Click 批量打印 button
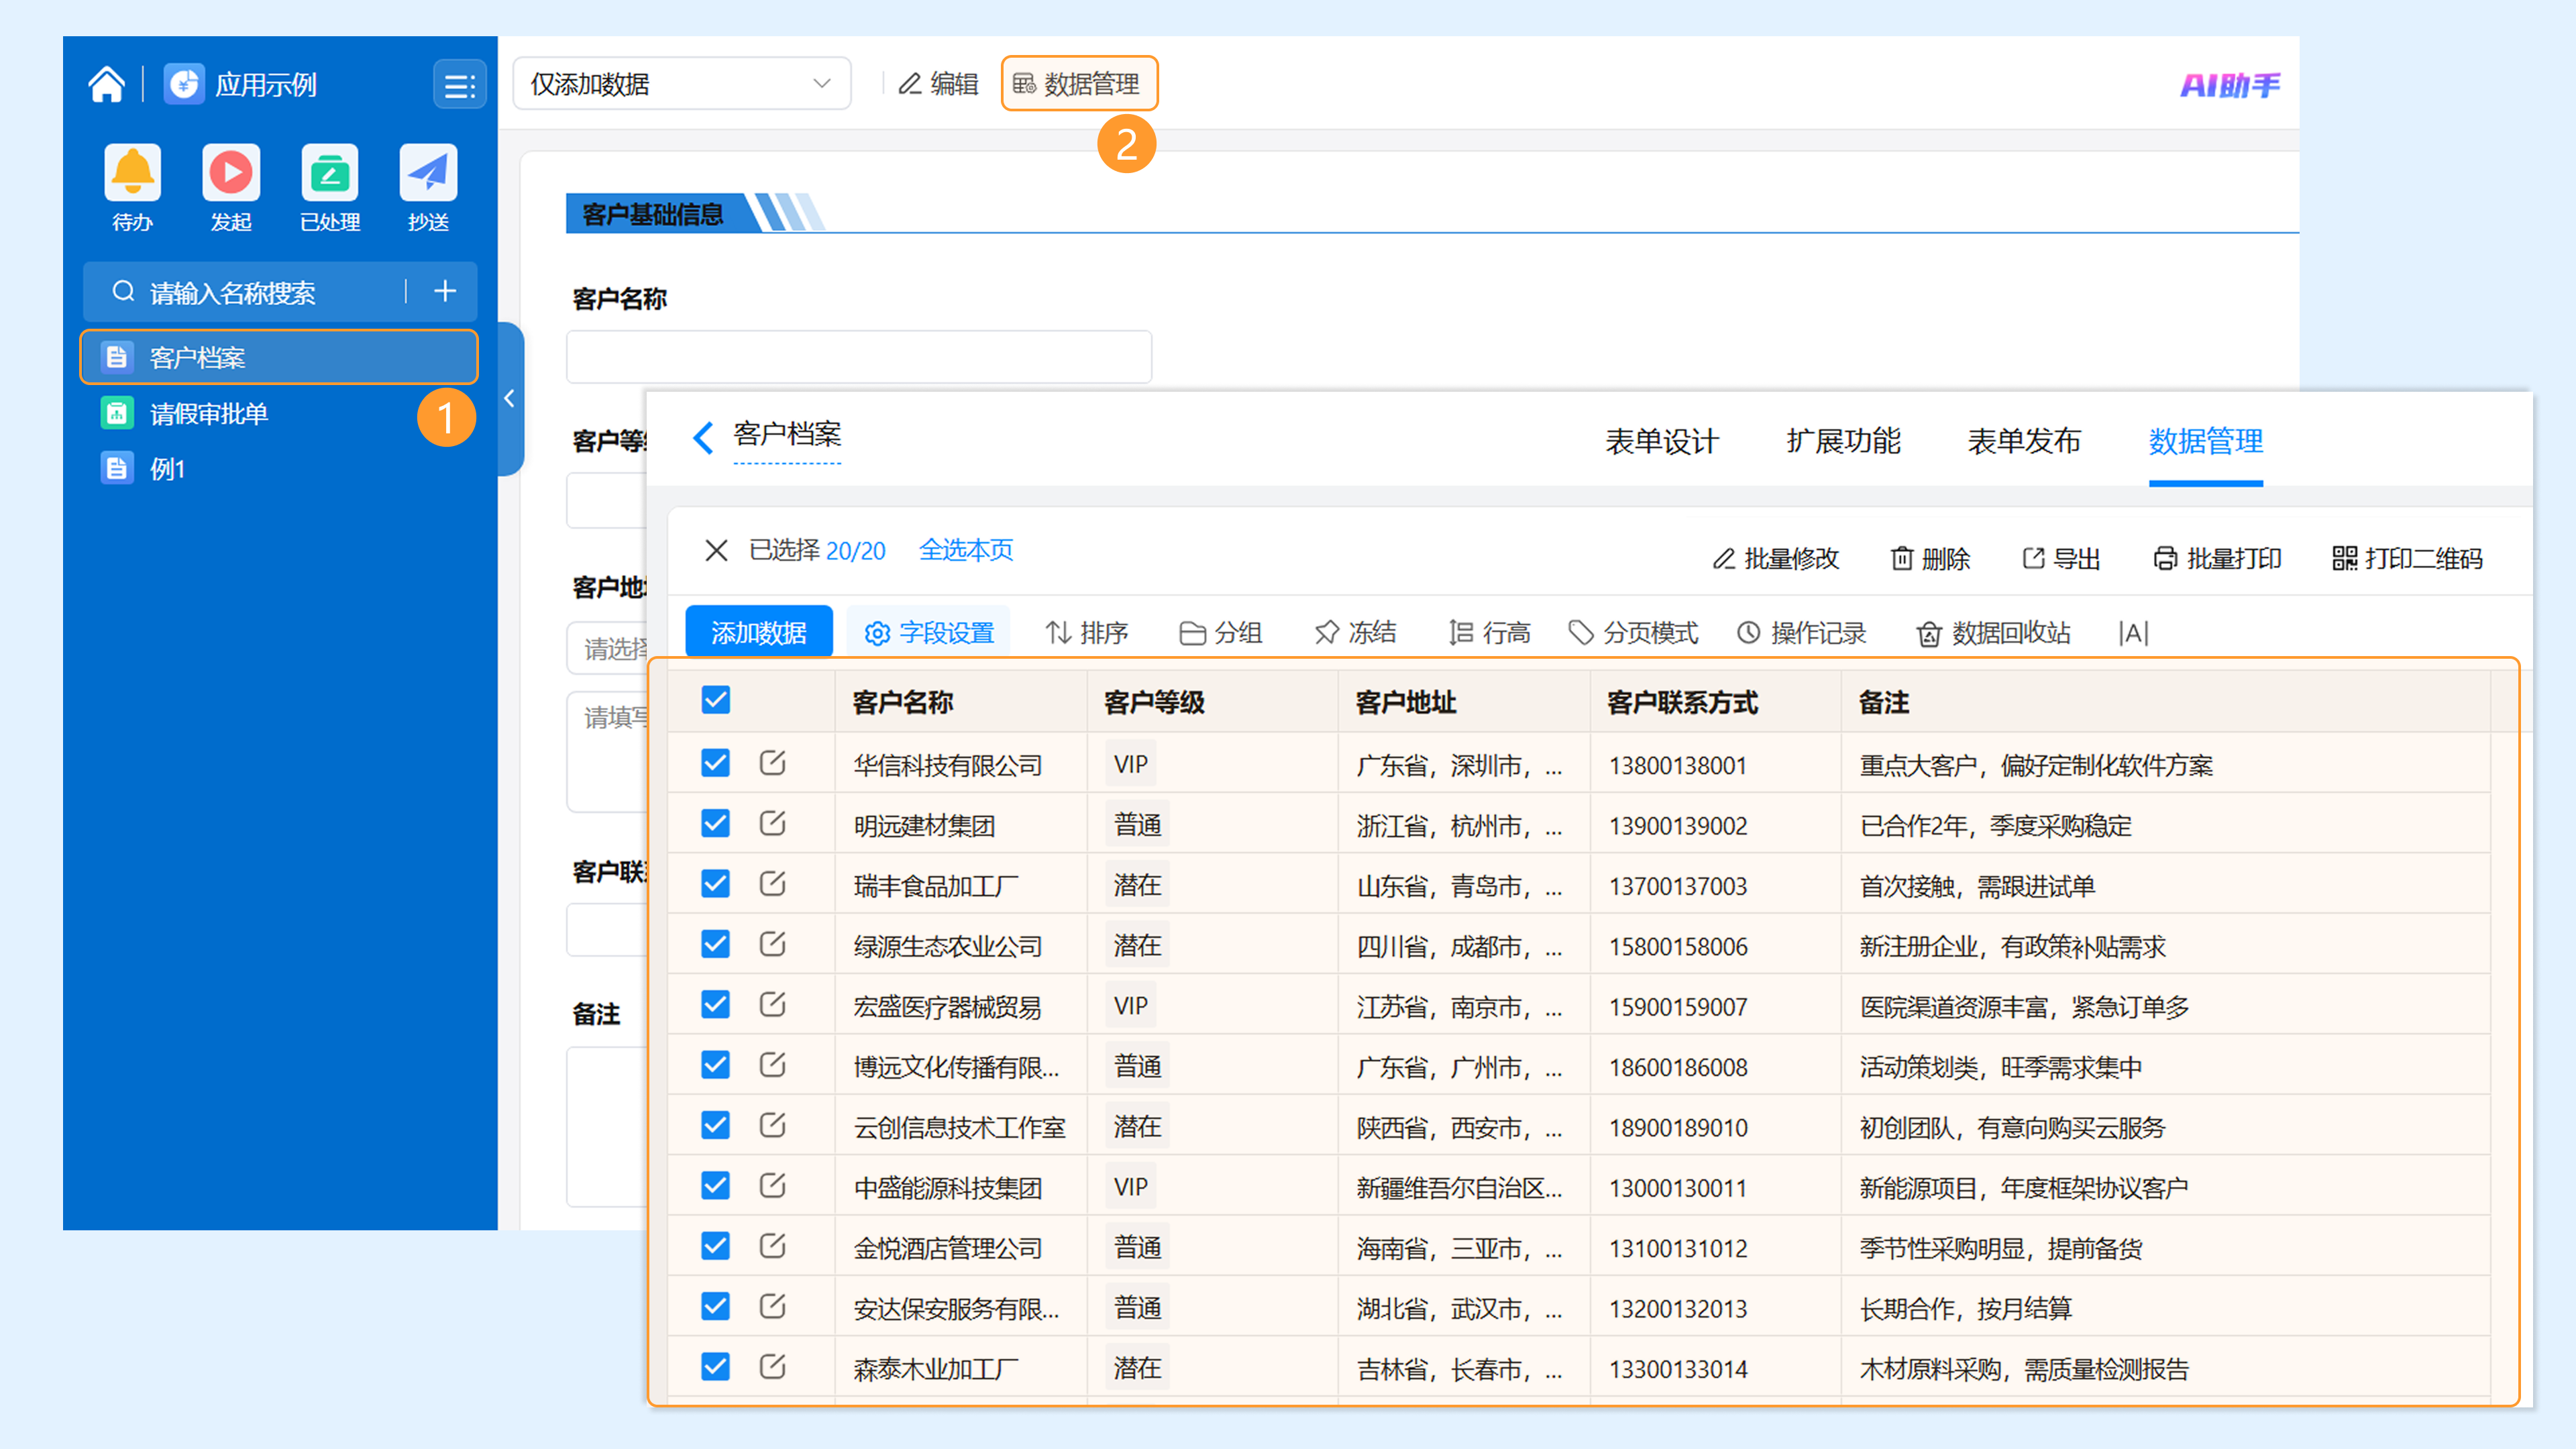 tap(2217, 558)
